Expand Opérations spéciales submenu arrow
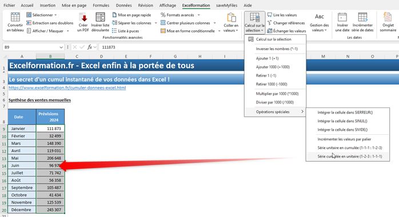Screen dimensions: 399x217 302,111
